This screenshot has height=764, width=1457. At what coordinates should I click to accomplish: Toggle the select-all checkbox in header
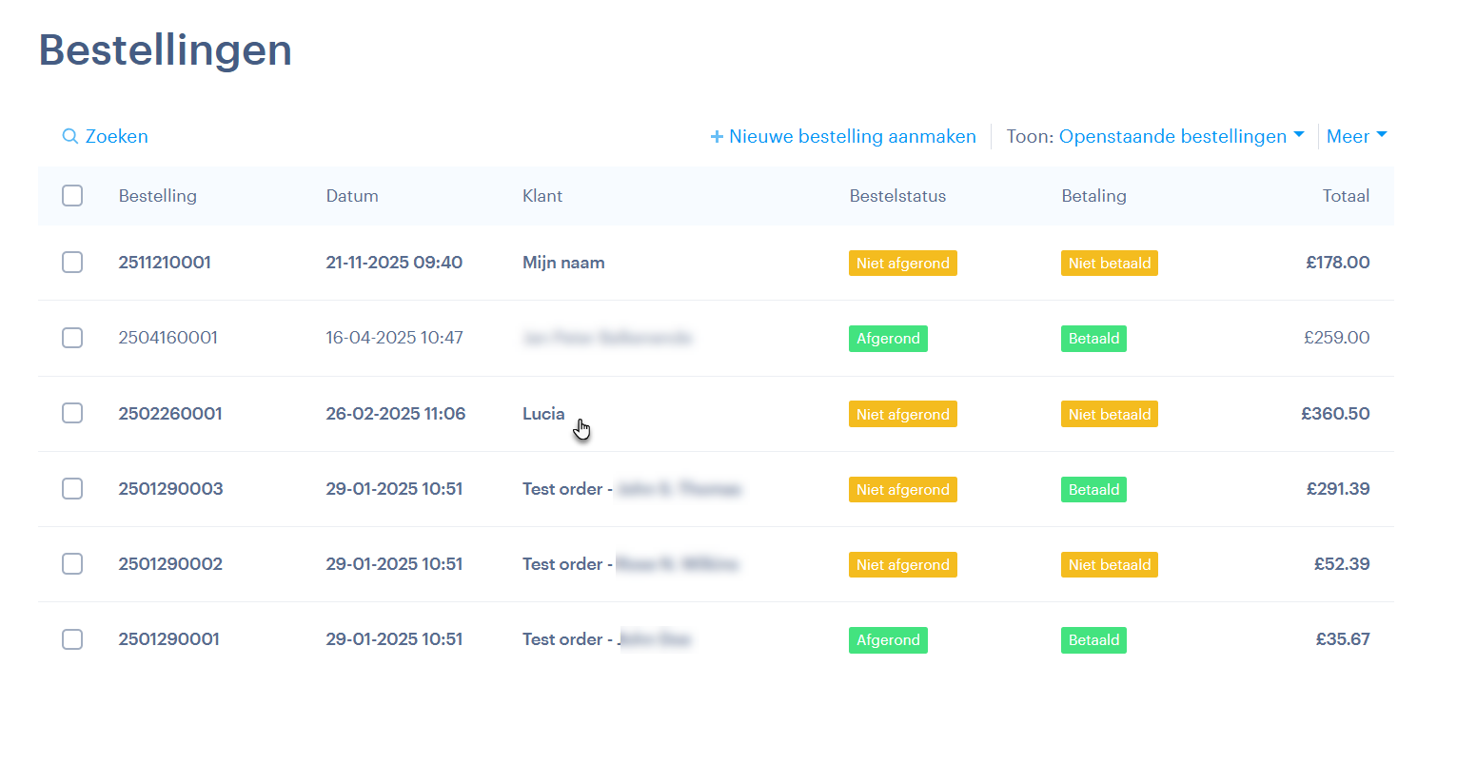(72, 195)
